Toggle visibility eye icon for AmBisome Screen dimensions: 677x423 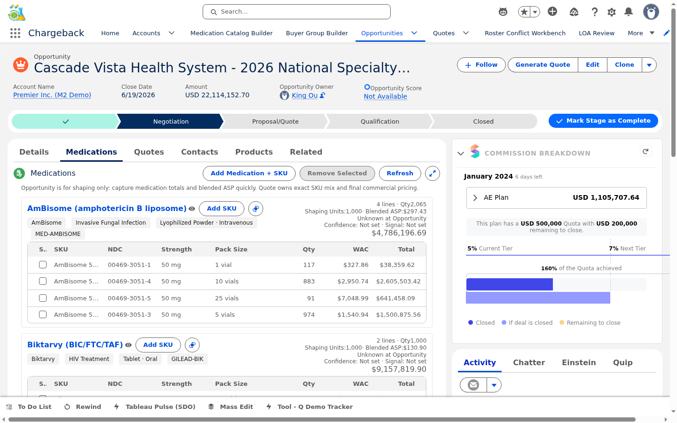coord(192,209)
